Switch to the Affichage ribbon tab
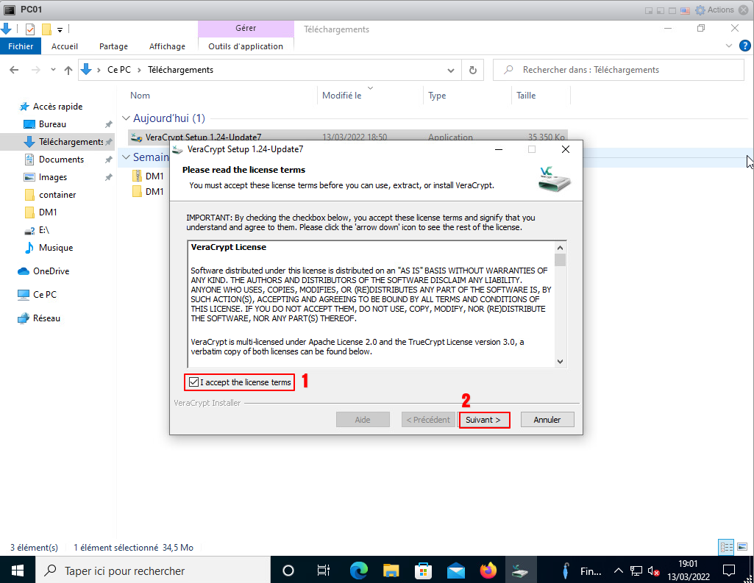Screen dimensions: 754x583 167,46
